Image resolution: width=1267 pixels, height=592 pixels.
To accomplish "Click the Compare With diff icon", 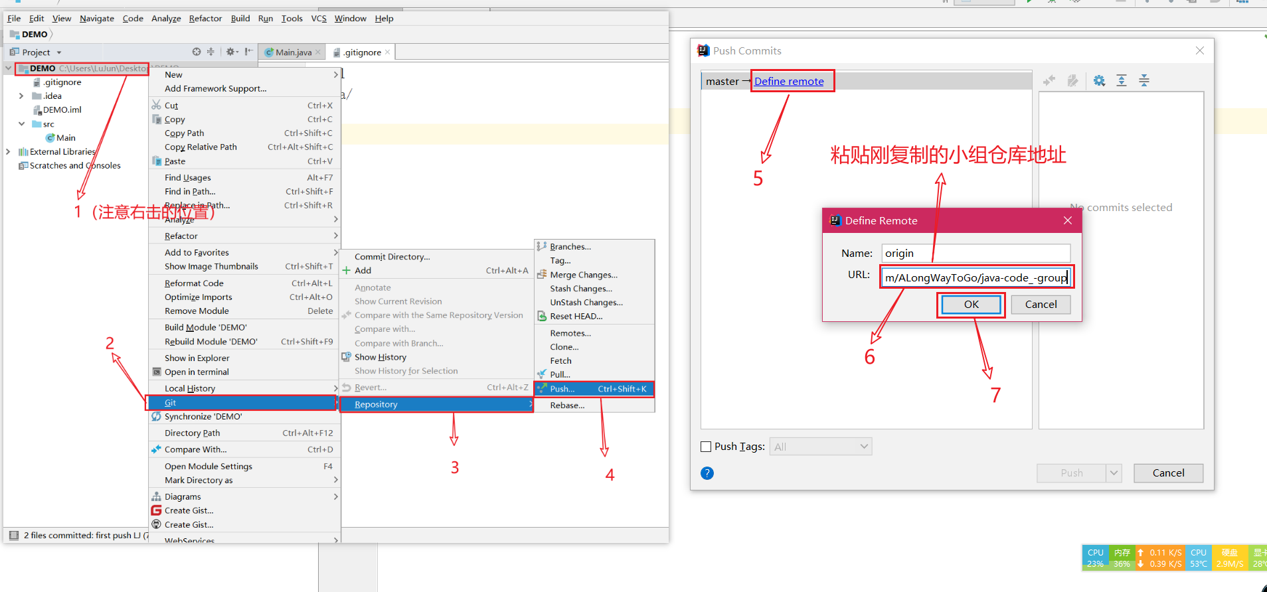I will 157,449.
